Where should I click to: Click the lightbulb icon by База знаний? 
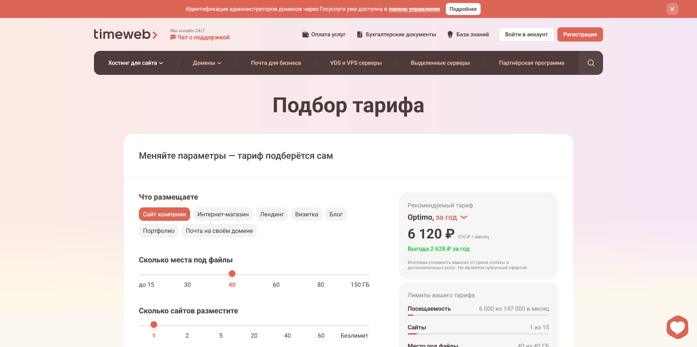pyautogui.click(x=450, y=34)
